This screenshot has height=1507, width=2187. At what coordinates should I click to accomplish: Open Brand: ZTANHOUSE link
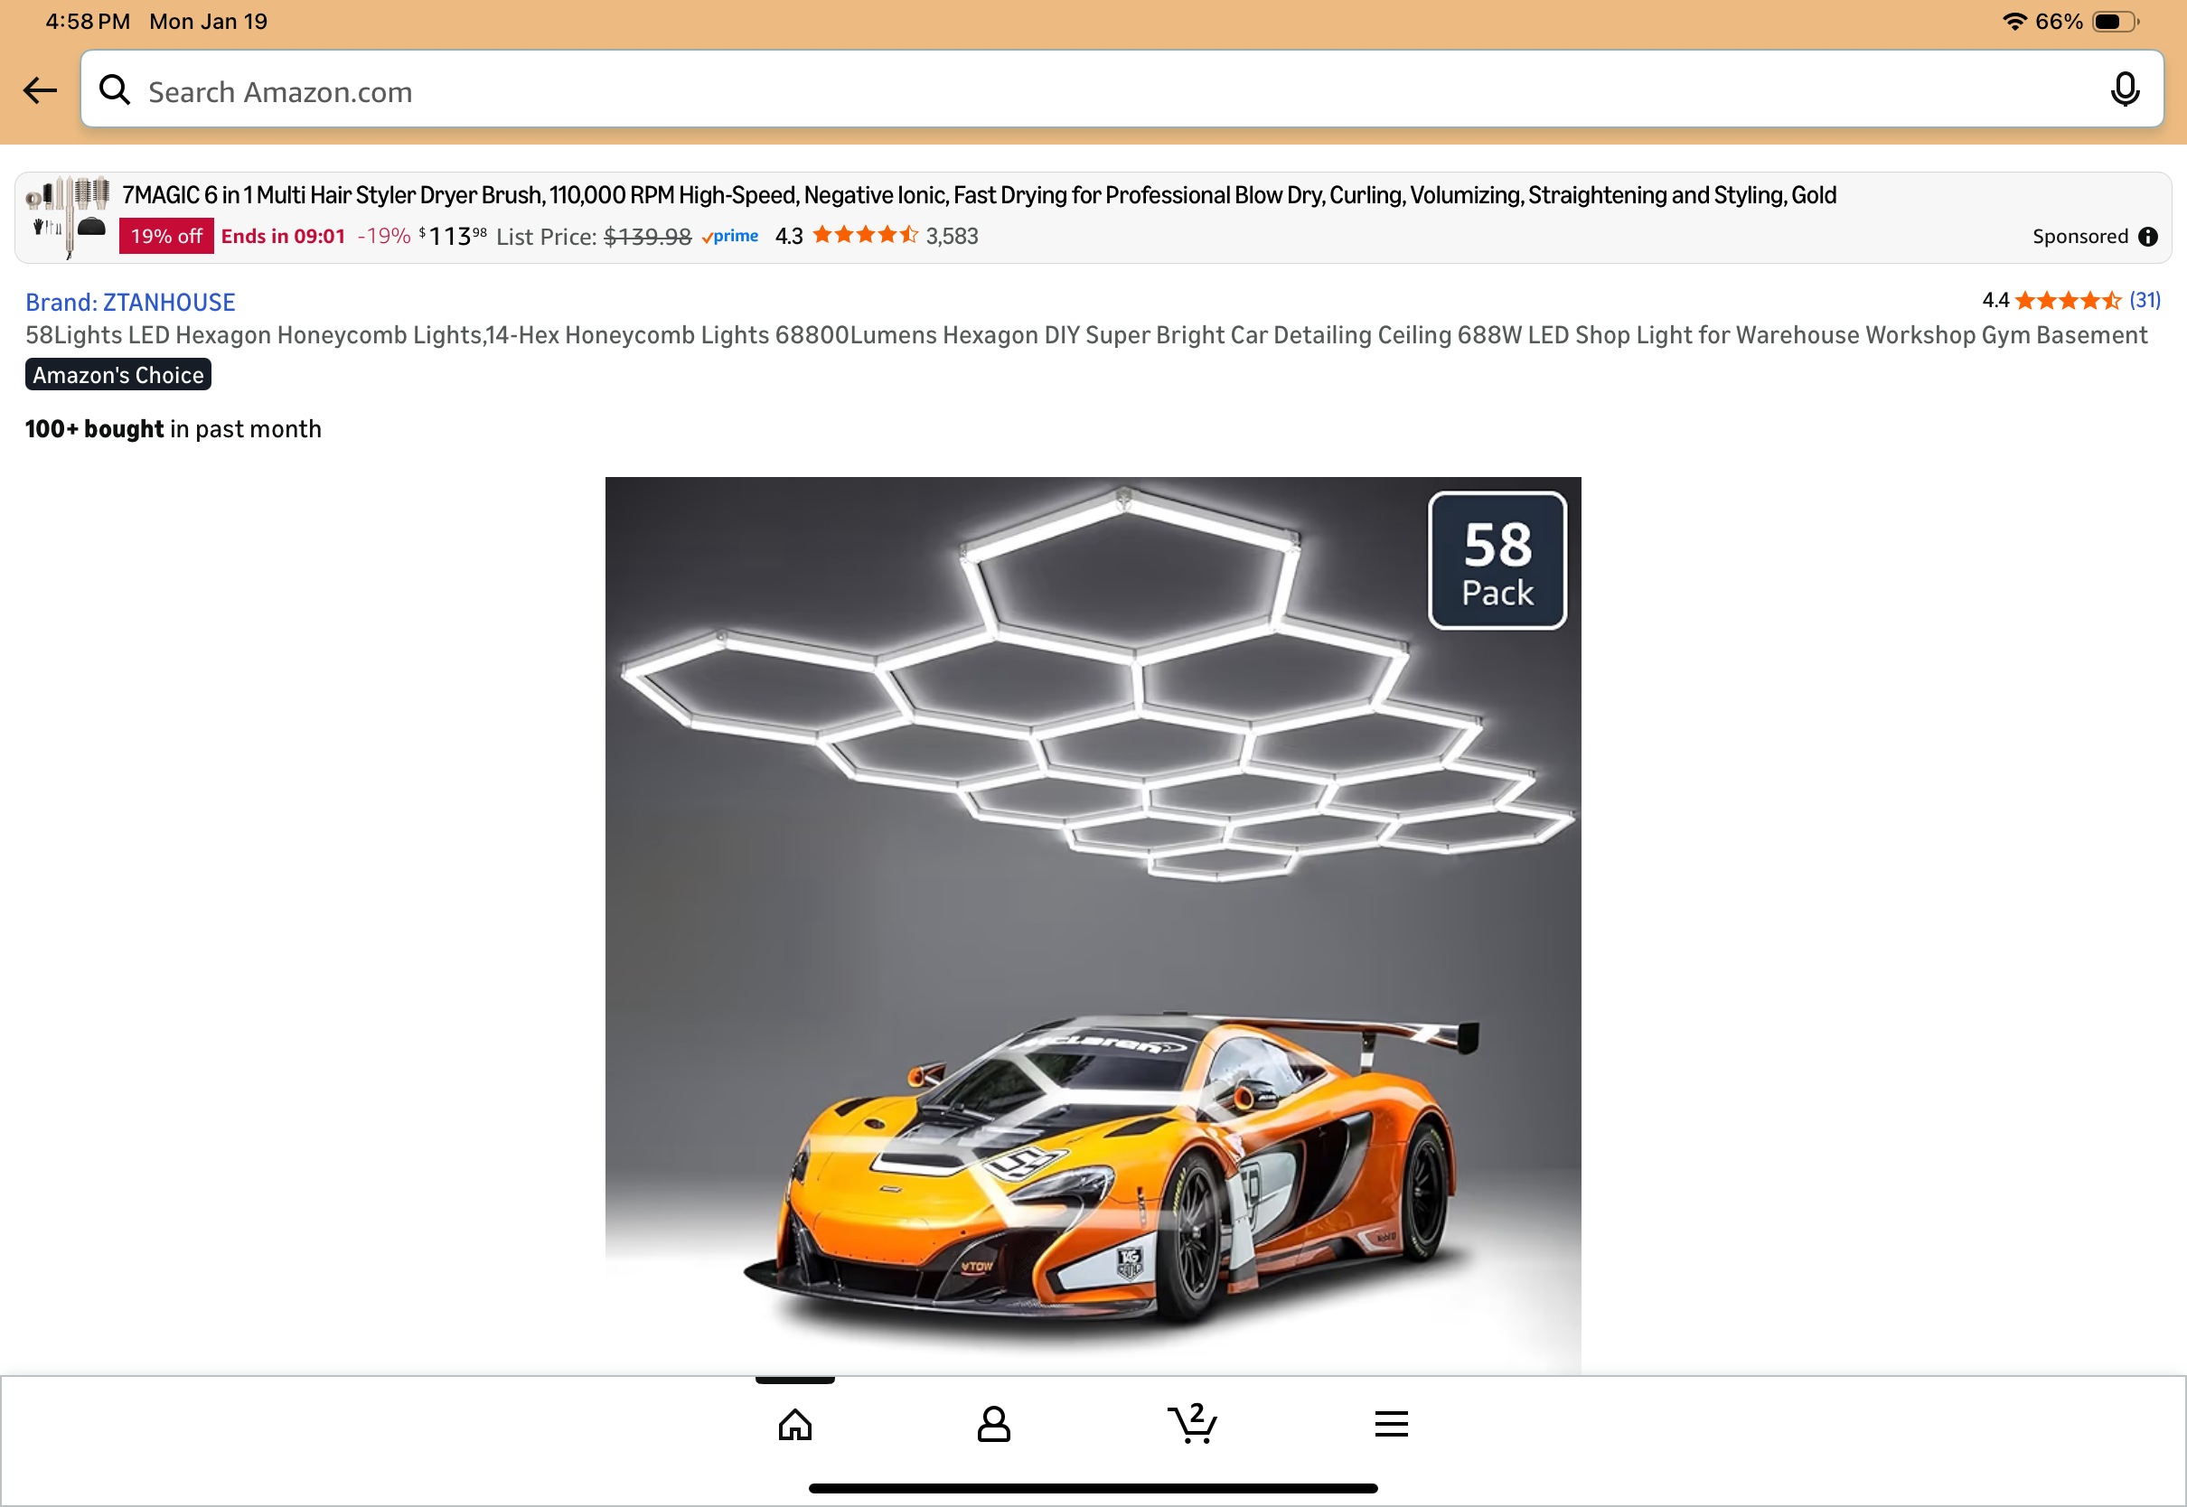(x=130, y=302)
